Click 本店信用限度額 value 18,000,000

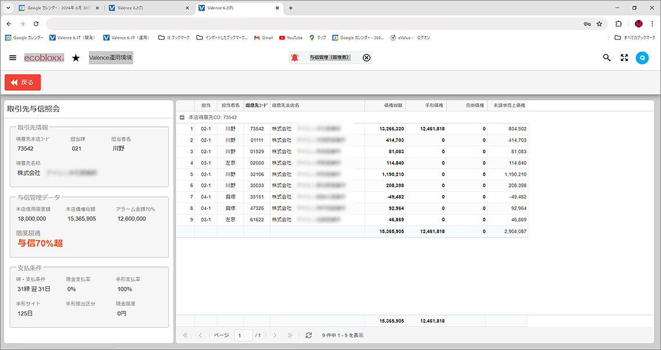pos(32,219)
